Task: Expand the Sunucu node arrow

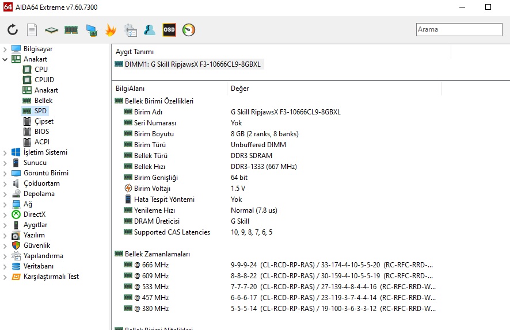Action: 5,163
